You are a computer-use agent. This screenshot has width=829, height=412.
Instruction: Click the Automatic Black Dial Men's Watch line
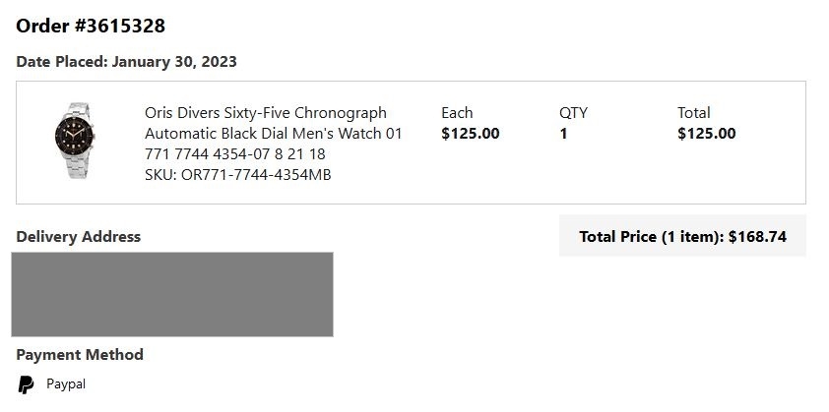point(264,134)
